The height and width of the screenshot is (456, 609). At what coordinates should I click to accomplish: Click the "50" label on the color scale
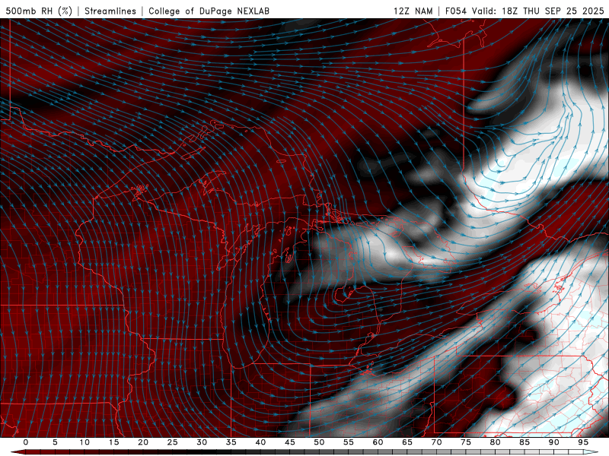pyautogui.click(x=319, y=442)
